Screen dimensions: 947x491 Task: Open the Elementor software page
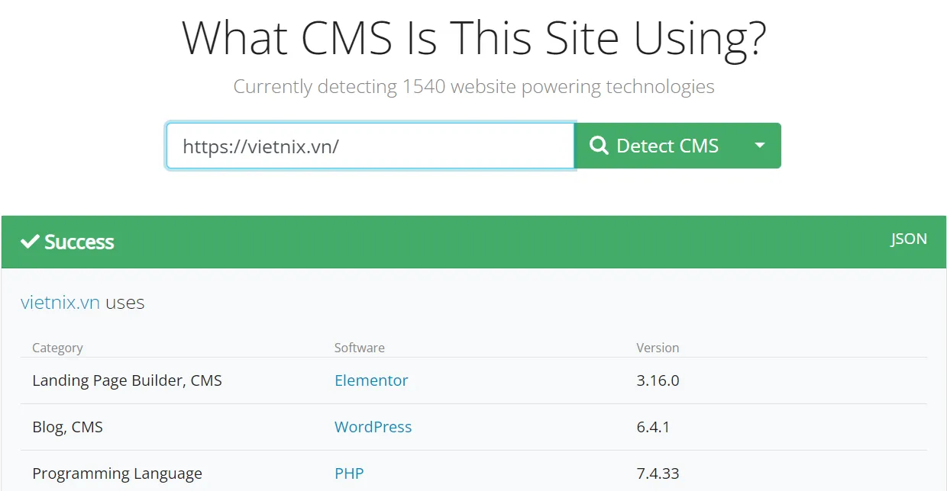tap(371, 380)
